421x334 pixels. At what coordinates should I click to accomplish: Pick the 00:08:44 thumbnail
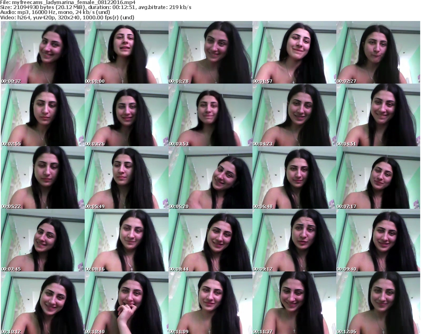tap(210, 241)
